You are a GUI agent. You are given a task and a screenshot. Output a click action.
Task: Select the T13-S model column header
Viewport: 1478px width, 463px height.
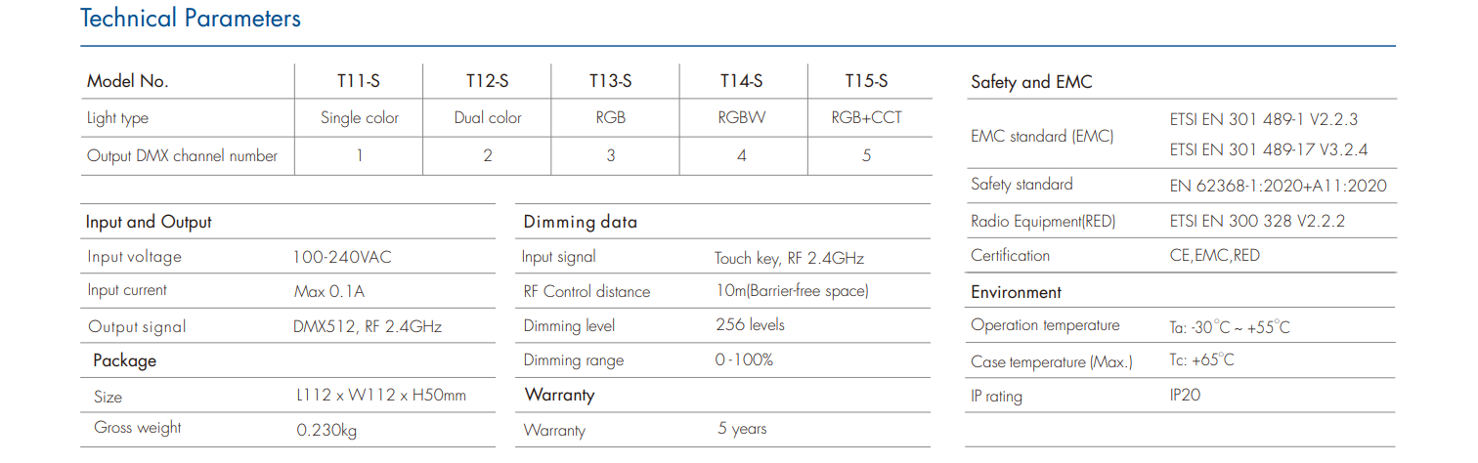[x=610, y=81]
